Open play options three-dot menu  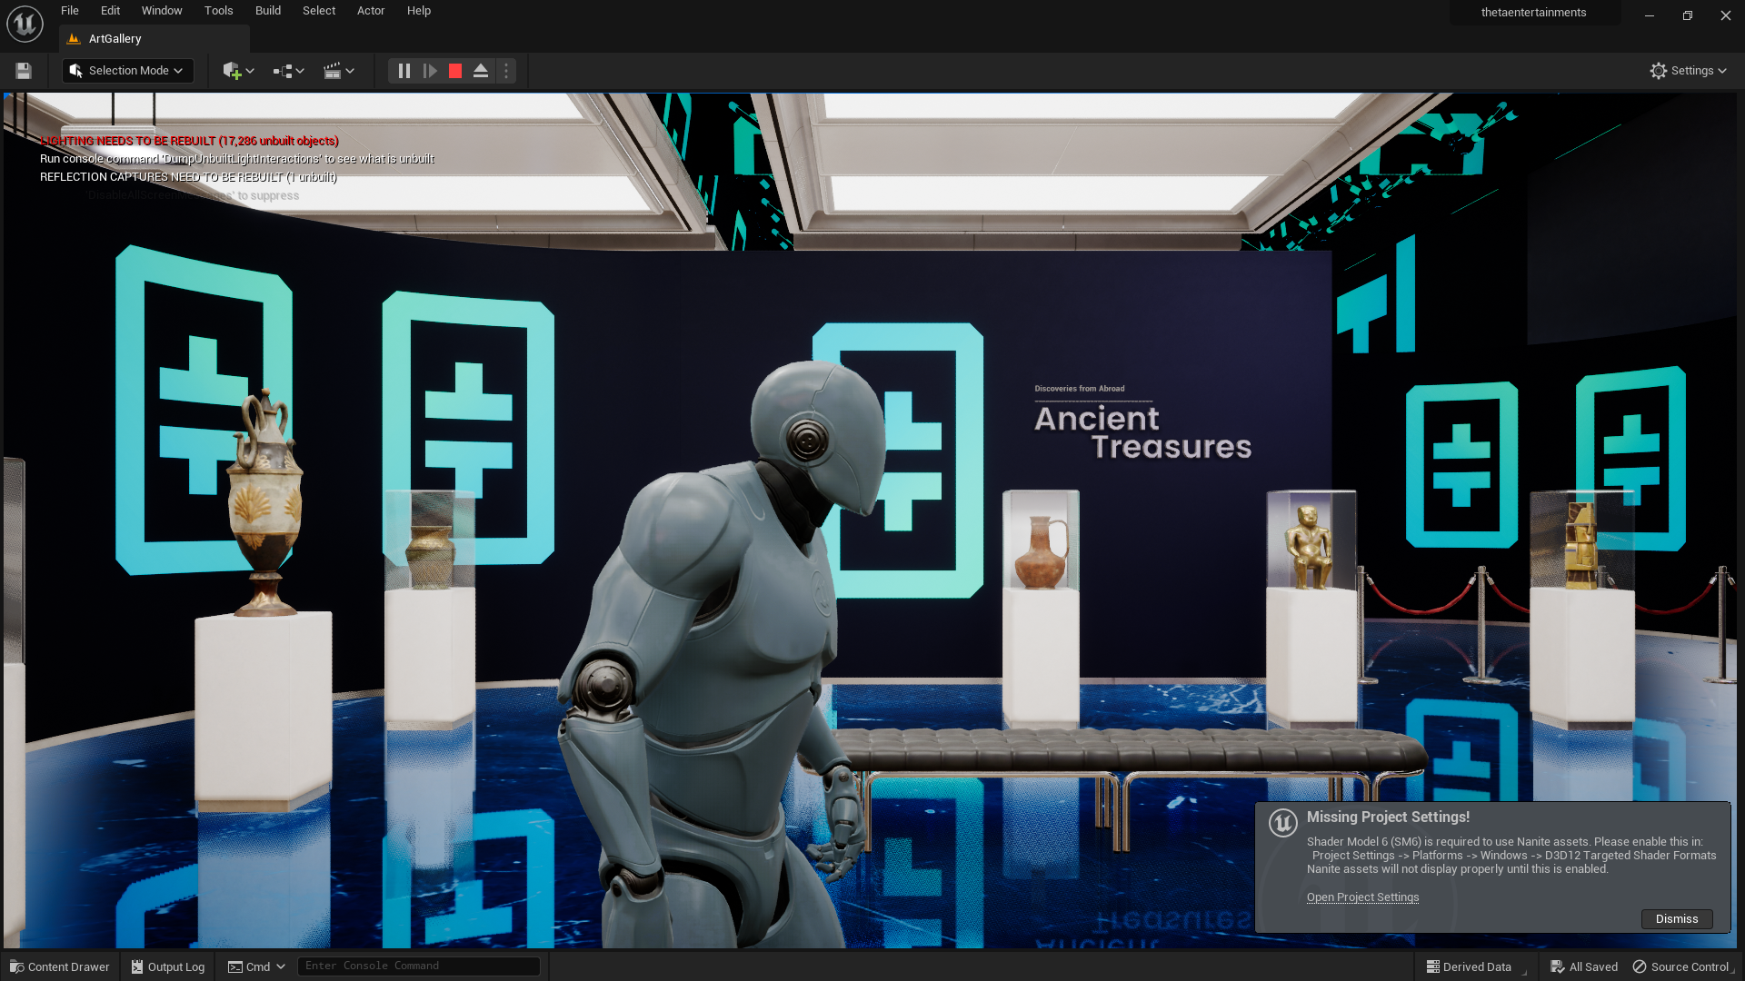[506, 71]
